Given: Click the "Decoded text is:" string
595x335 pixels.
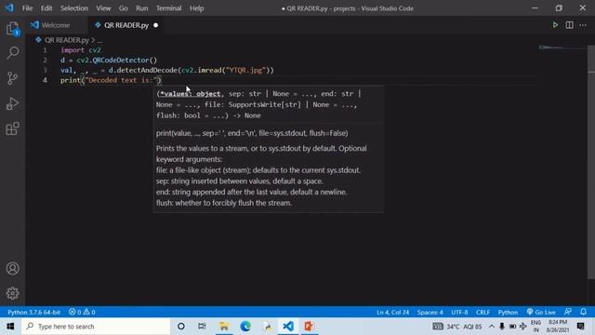Looking at the screenshot, I should click(122, 80).
